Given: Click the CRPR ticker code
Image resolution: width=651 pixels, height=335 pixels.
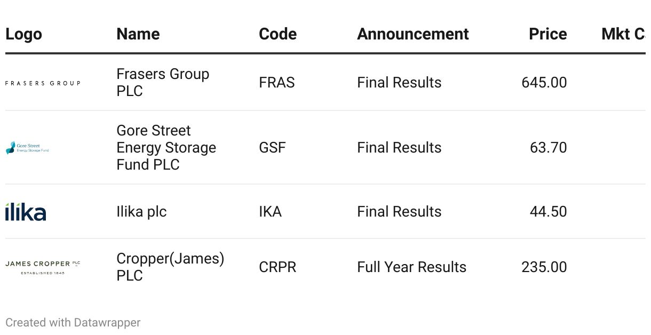Looking at the screenshot, I should (277, 267).
